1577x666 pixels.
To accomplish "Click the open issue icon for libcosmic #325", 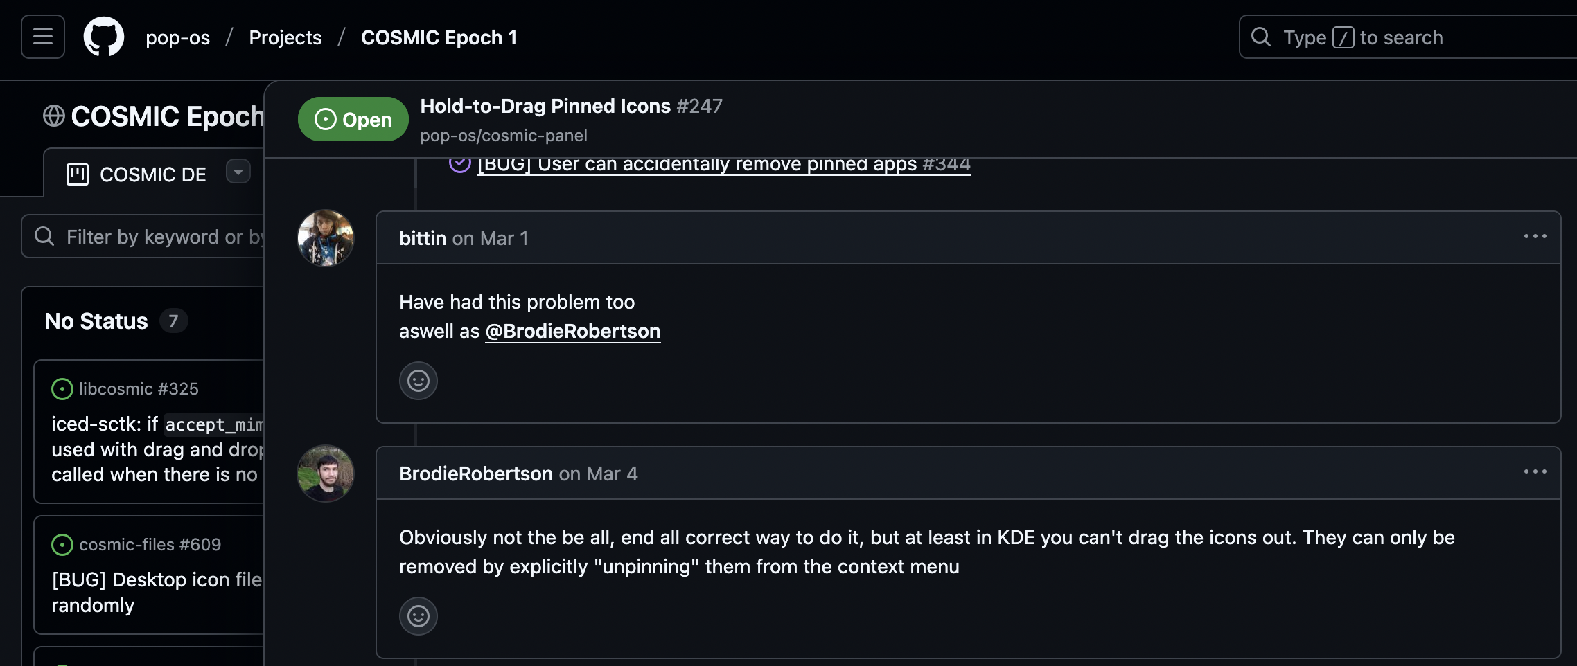I will pos(62,389).
